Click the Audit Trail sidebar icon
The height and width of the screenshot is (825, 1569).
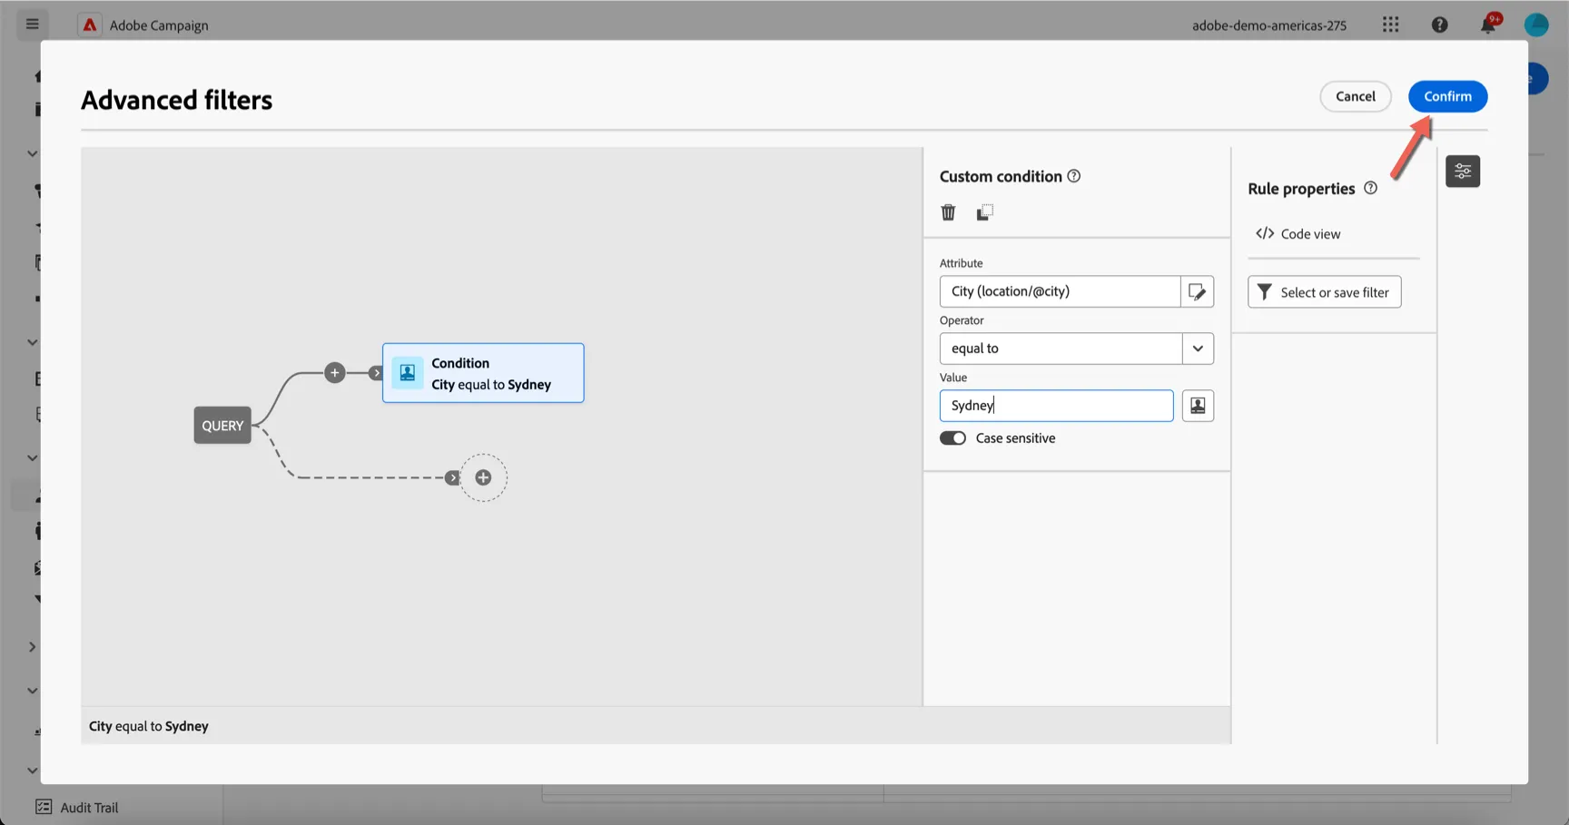pos(44,807)
